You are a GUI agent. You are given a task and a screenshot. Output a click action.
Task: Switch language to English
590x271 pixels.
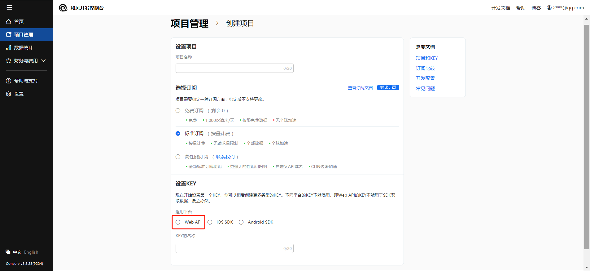[31, 252]
